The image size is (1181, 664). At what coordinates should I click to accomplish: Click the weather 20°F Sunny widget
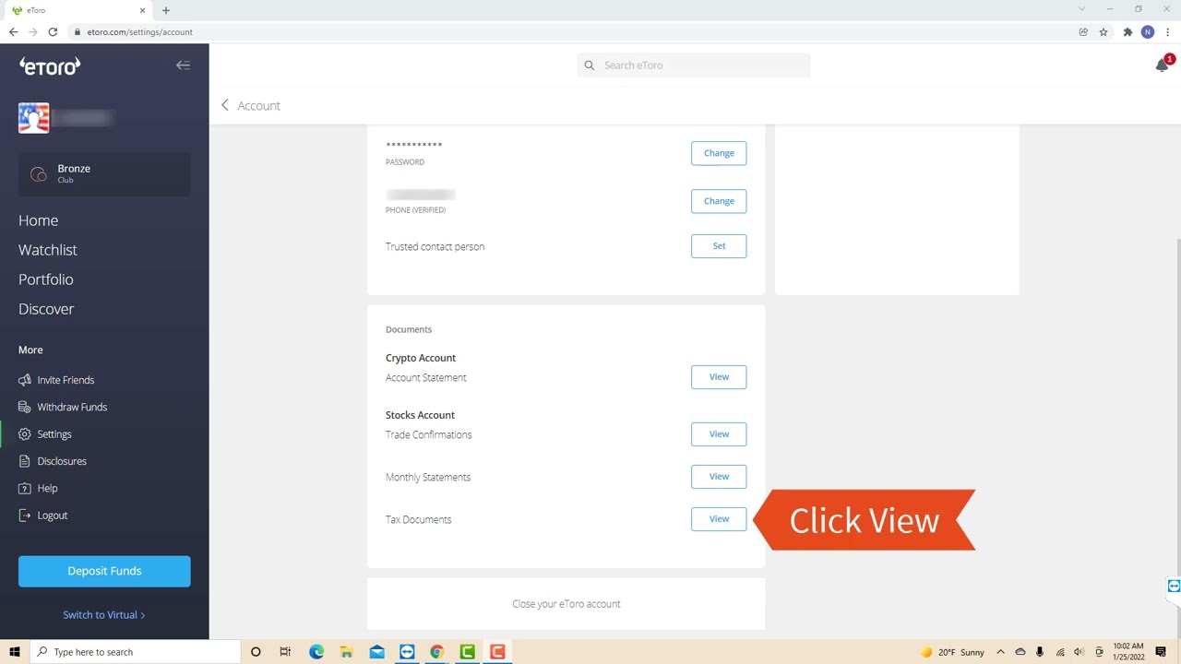[x=952, y=652]
